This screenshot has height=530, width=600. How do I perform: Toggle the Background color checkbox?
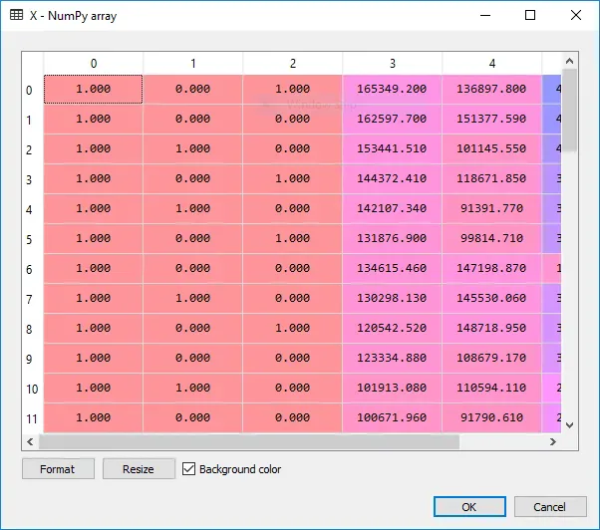point(188,469)
